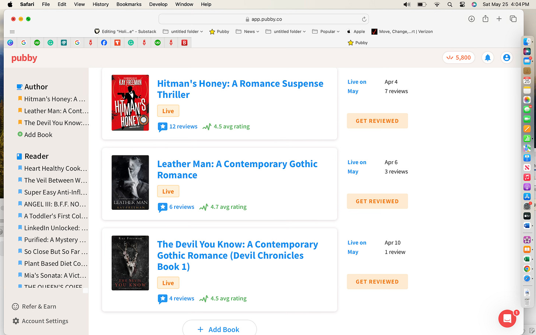Screen dimensions: 536x335
Task: Open the 12 reviews star icon
Action: [x=163, y=127]
